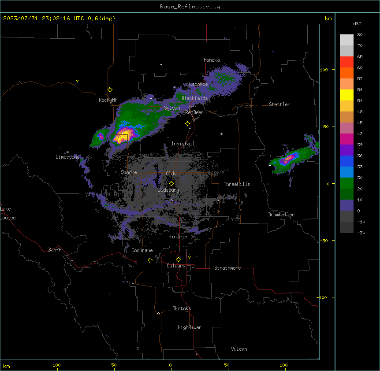
Task: Click the RockyMH city label
Action: point(108,100)
